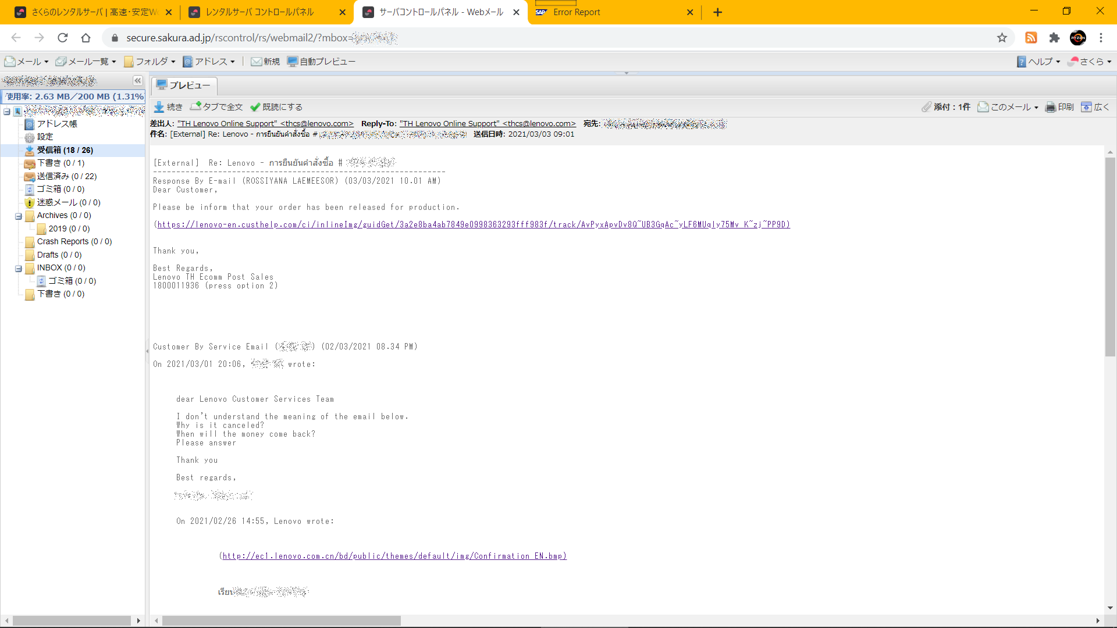Open アドレス帳 address book
Image resolution: width=1117 pixels, height=628 pixels.
click(x=57, y=124)
